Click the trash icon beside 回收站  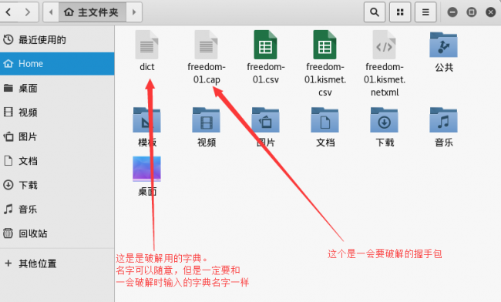[x=8, y=233]
